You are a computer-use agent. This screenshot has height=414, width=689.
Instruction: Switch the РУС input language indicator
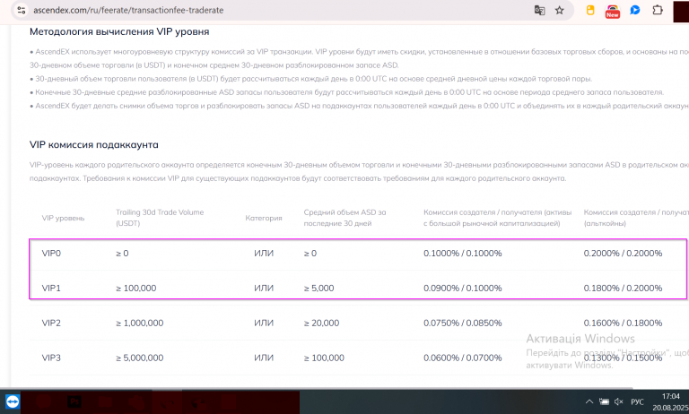[637, 401]
